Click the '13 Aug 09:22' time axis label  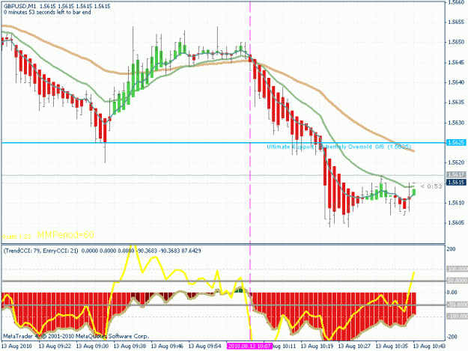tap(55, 347)
